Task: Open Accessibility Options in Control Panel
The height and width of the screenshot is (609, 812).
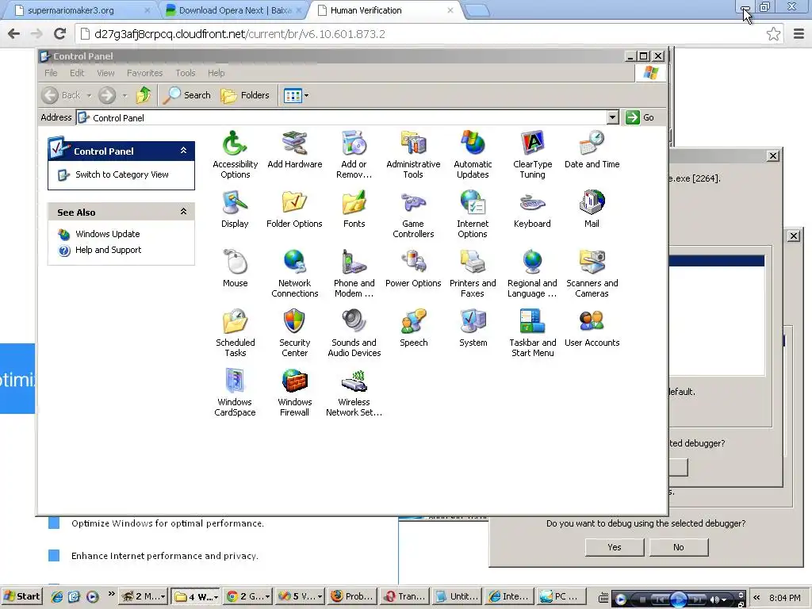Action: [x=235, y=155]
